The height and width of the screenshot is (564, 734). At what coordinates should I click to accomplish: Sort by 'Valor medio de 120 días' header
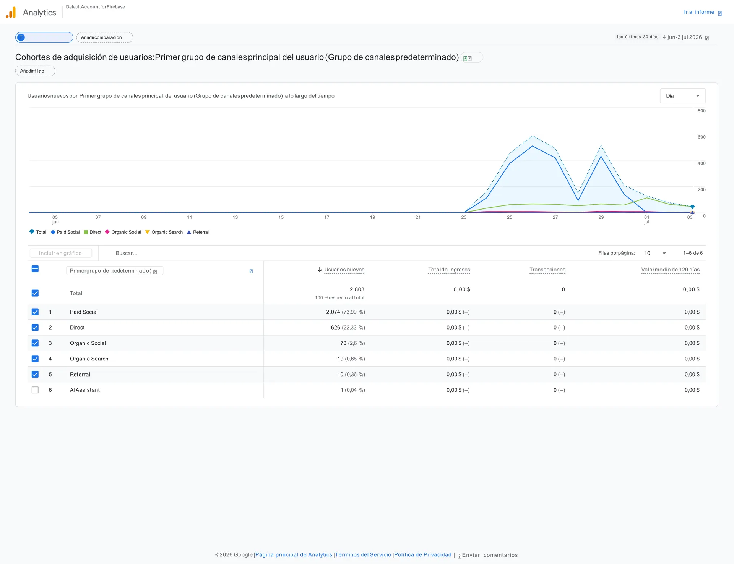(x=671, y=270)
